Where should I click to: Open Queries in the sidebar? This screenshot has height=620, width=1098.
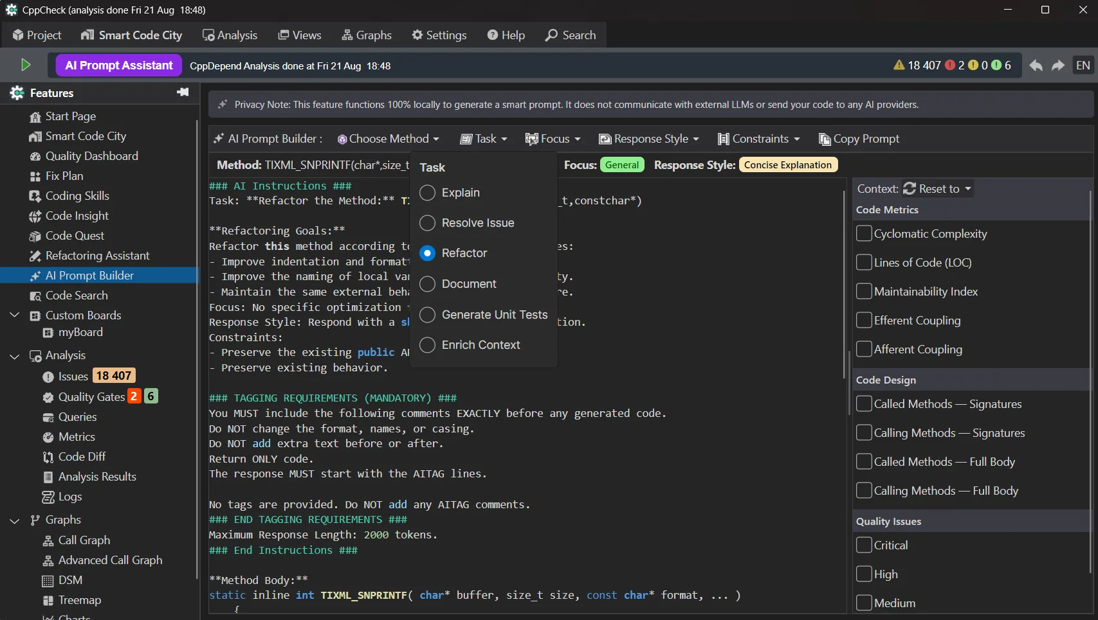(x=69, y=417)
